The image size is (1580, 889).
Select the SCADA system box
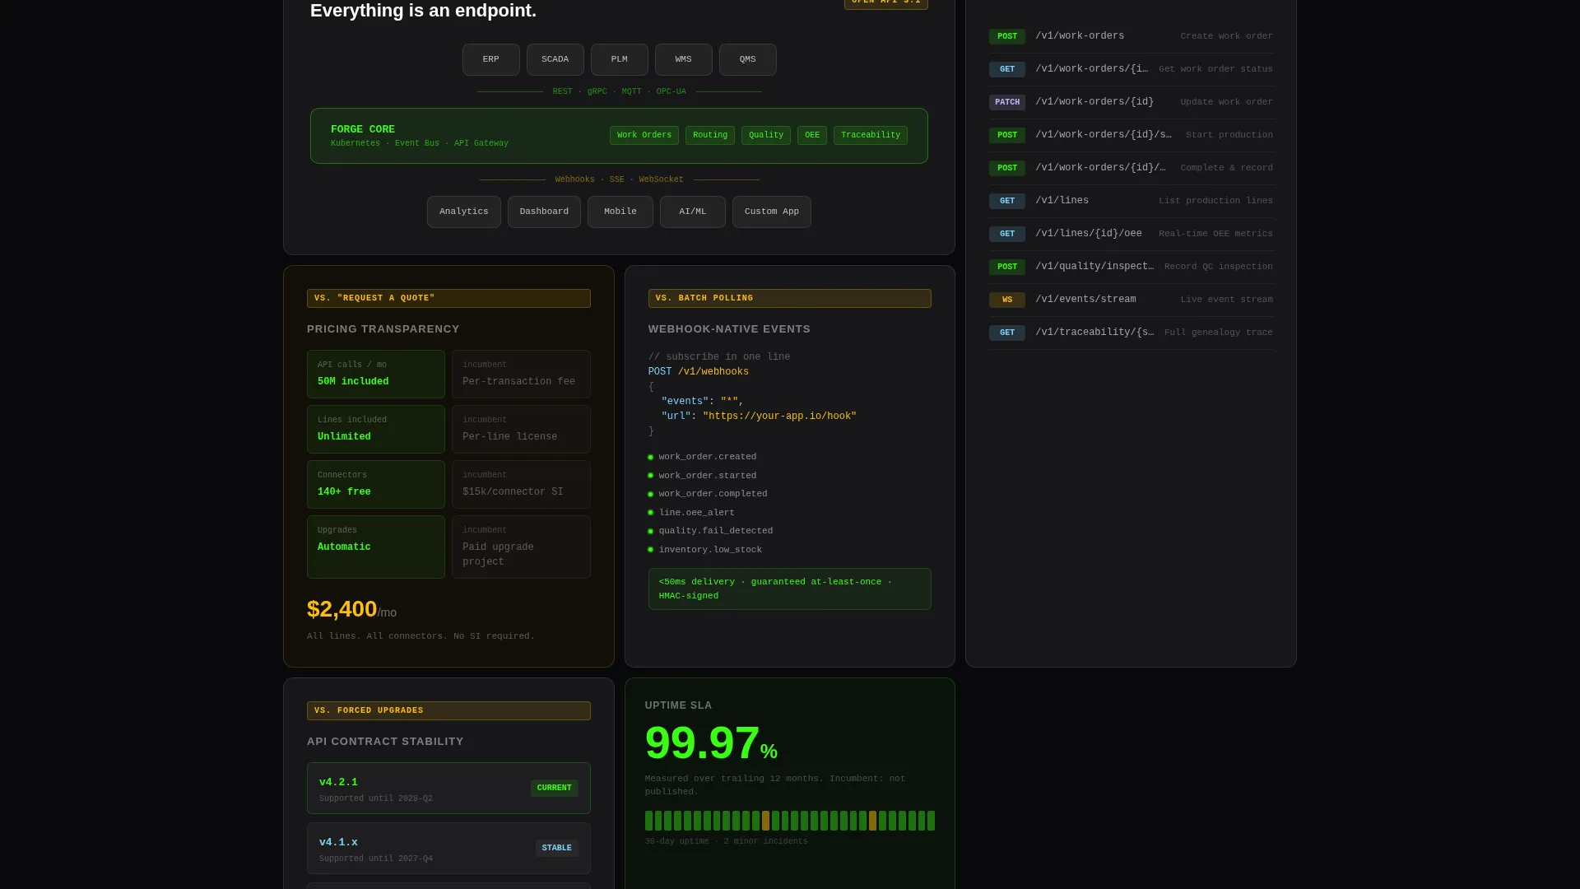pos(555,59)
